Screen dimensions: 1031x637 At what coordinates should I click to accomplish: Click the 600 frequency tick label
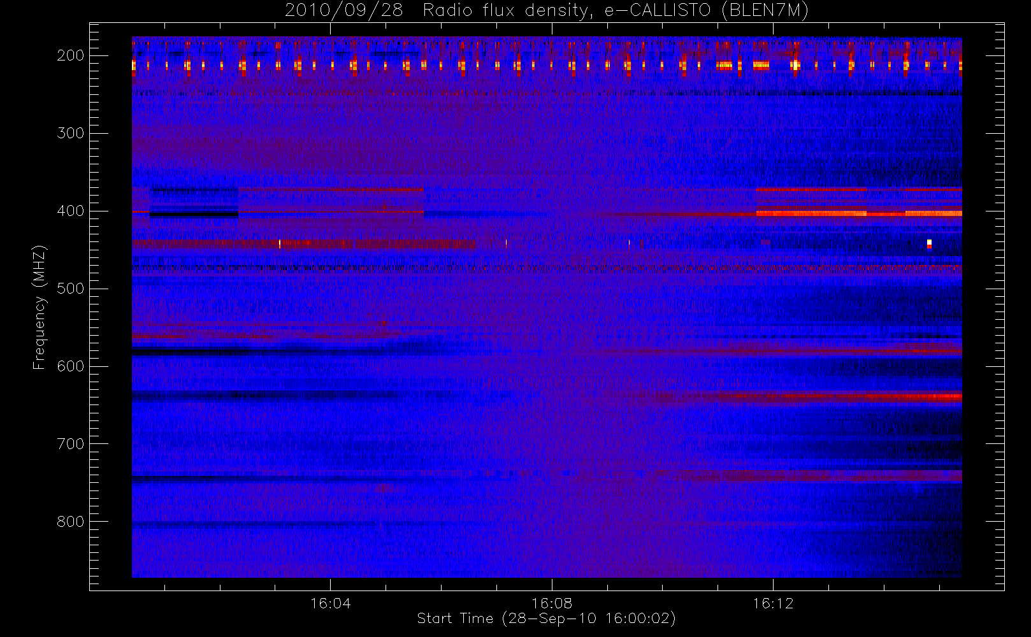71,366
